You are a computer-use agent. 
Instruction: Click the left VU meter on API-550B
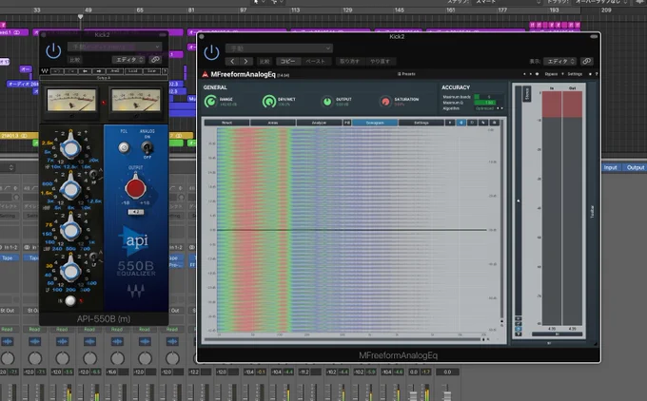pos(71,101)
